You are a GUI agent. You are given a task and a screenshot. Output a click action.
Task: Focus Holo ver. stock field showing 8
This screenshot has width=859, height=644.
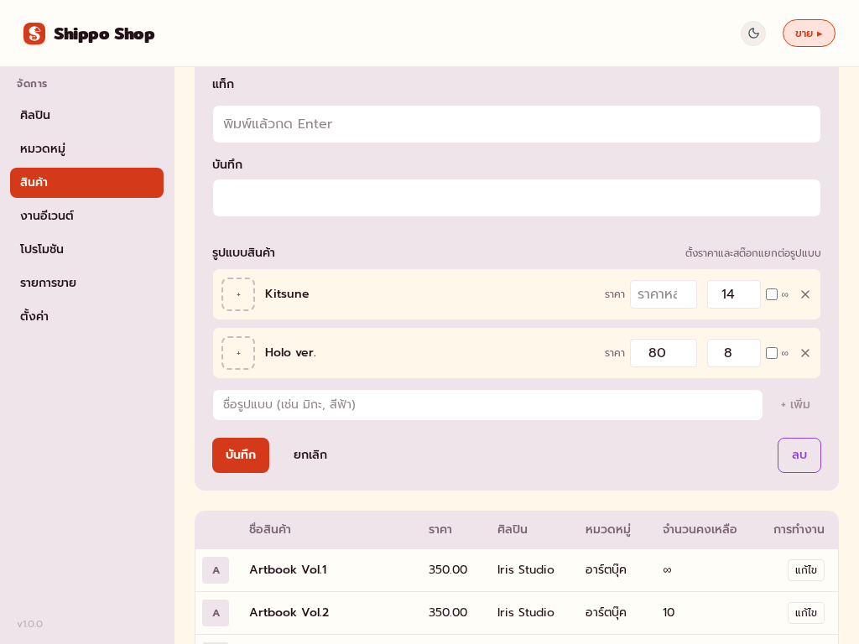point(733,353)
